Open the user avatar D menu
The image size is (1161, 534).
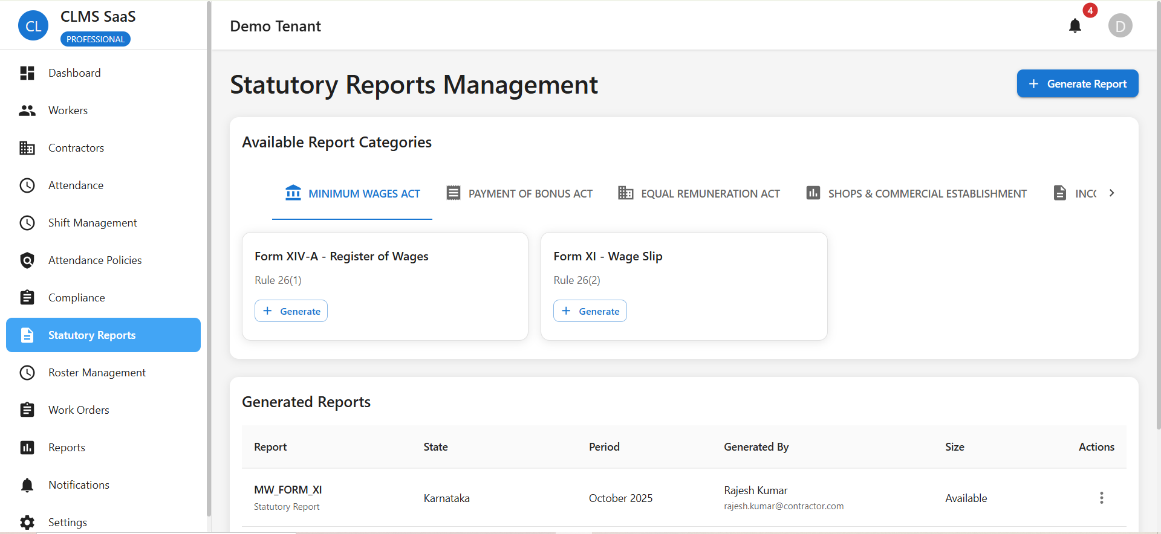coord(1120,26)
